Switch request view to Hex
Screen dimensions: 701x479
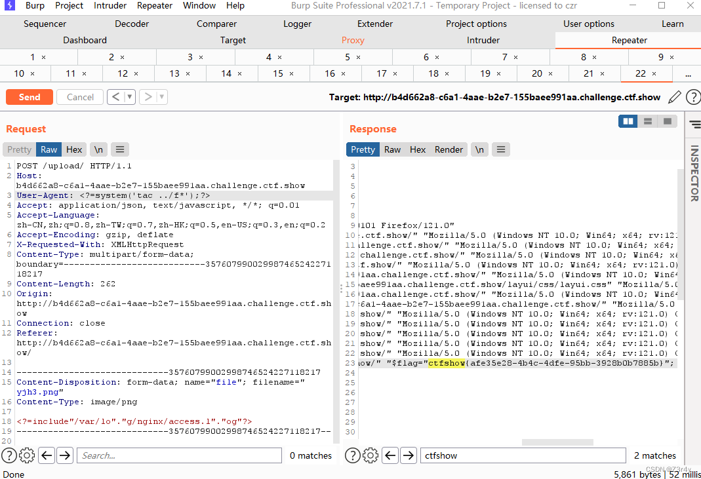click(x=74, y=149)
